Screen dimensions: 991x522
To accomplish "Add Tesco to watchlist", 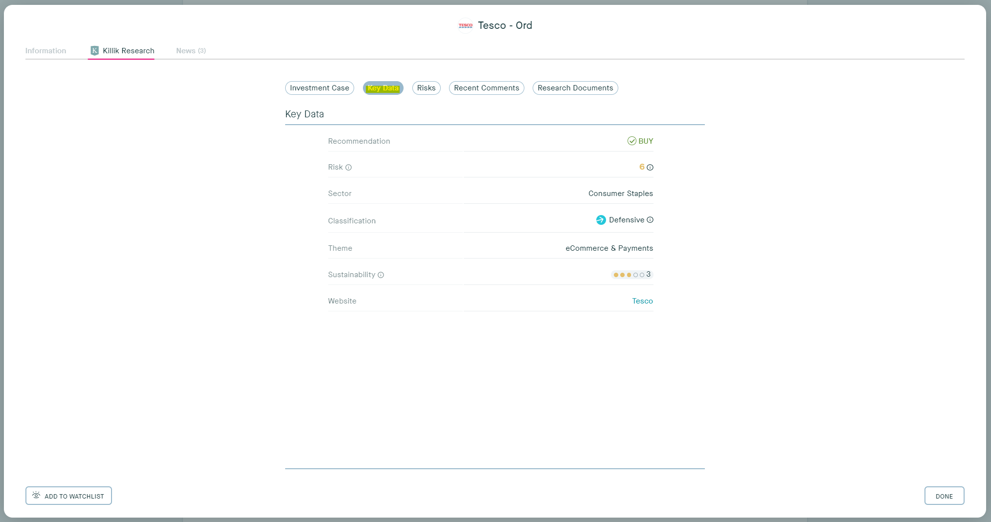I will (x=68, y=495).
